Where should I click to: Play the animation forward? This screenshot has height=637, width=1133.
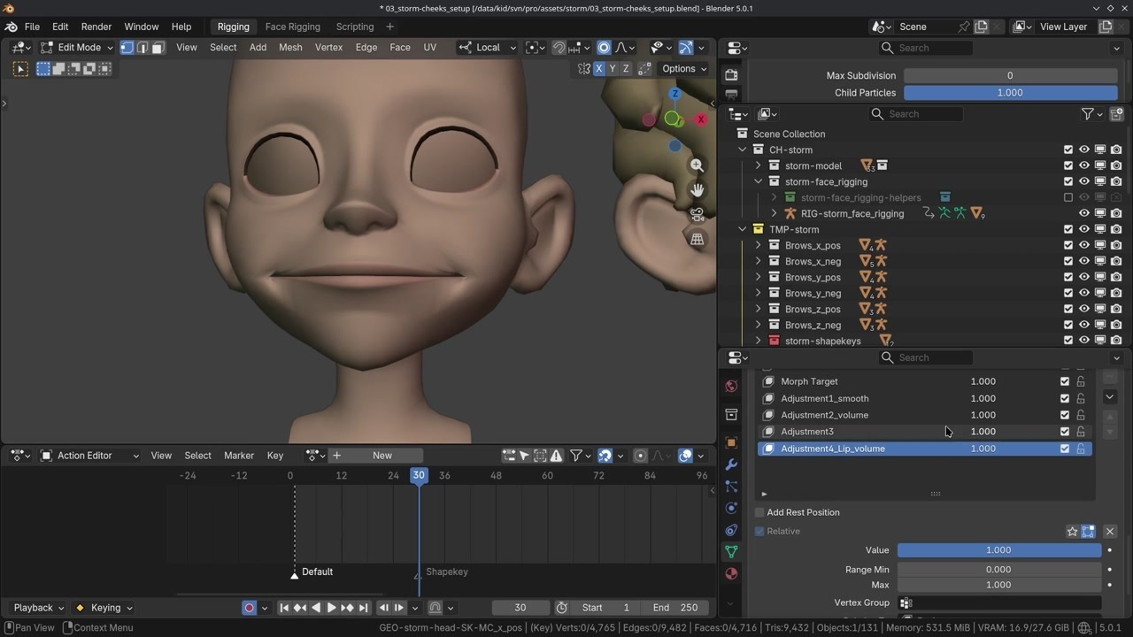pyautogui.click(x=331, y=608)
